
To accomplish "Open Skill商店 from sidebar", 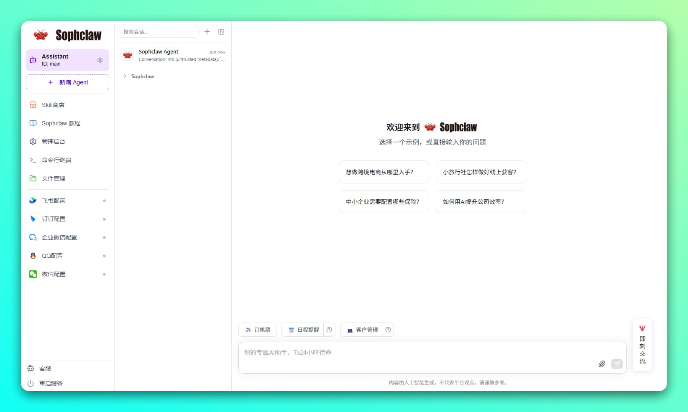I will click(x=53, y=105).
